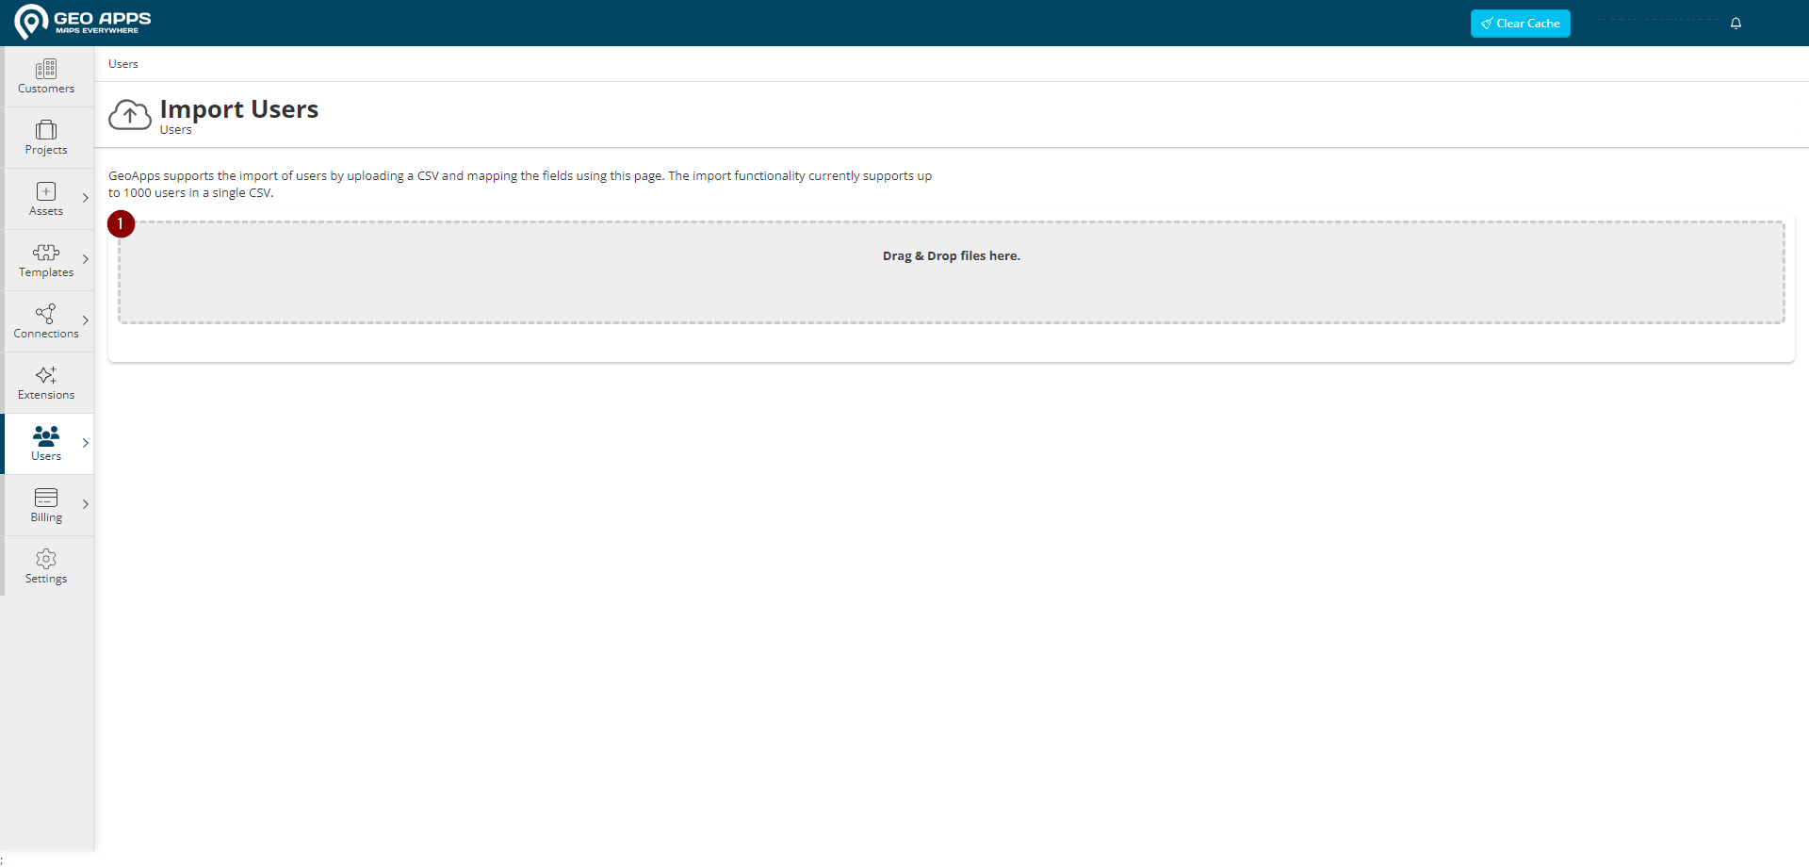Open the Customers section icon
The height and width of the screenshot is (868, 1809).
pos(46,69)
